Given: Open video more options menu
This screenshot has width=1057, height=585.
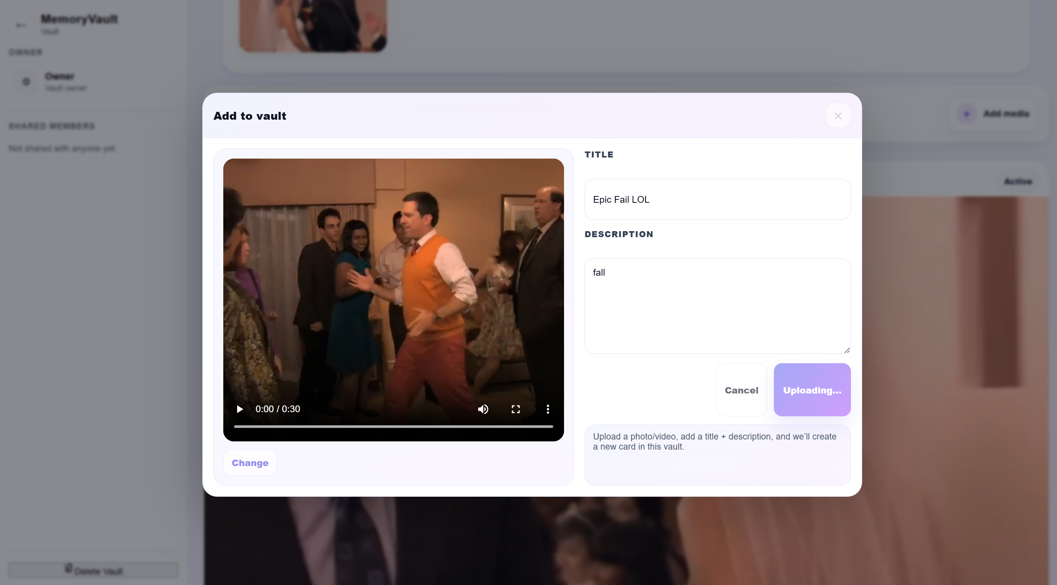Looking at the screenshot, I should point(547,409).
